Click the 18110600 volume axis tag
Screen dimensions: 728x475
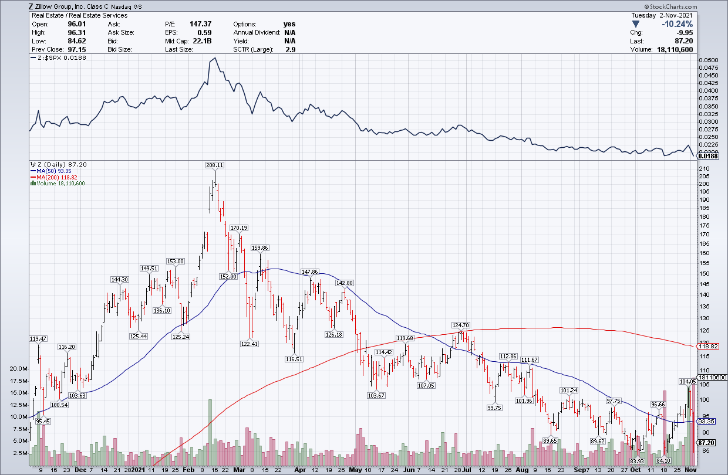(x=712, y=377)
